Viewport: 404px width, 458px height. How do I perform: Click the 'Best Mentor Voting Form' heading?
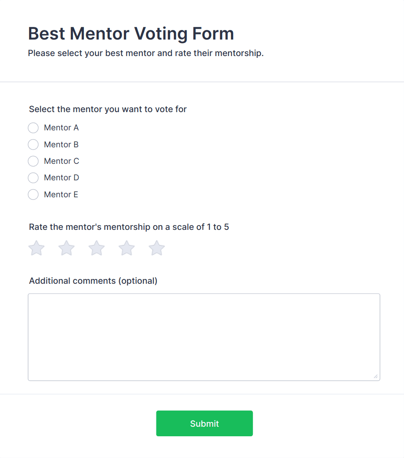[x=131, y=33]
